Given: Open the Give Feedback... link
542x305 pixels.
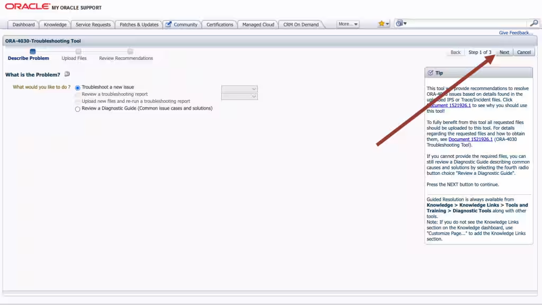Looking at the screenshot, I should point(516,33).
